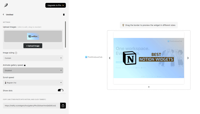Open the Scroll speed Regular (1s) dropdown
This screenshot has width=200, height=114.
[33, 83]
